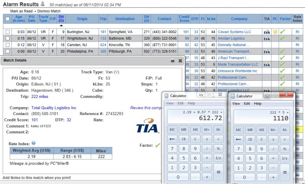Close the Match Details panel
This screenshot has width=305, height=184.
(180, 61)
